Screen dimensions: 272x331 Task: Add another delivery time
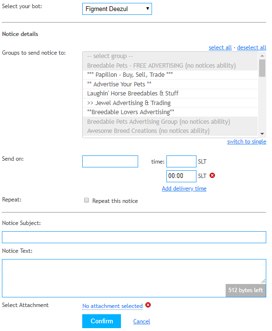coord(184,189)
